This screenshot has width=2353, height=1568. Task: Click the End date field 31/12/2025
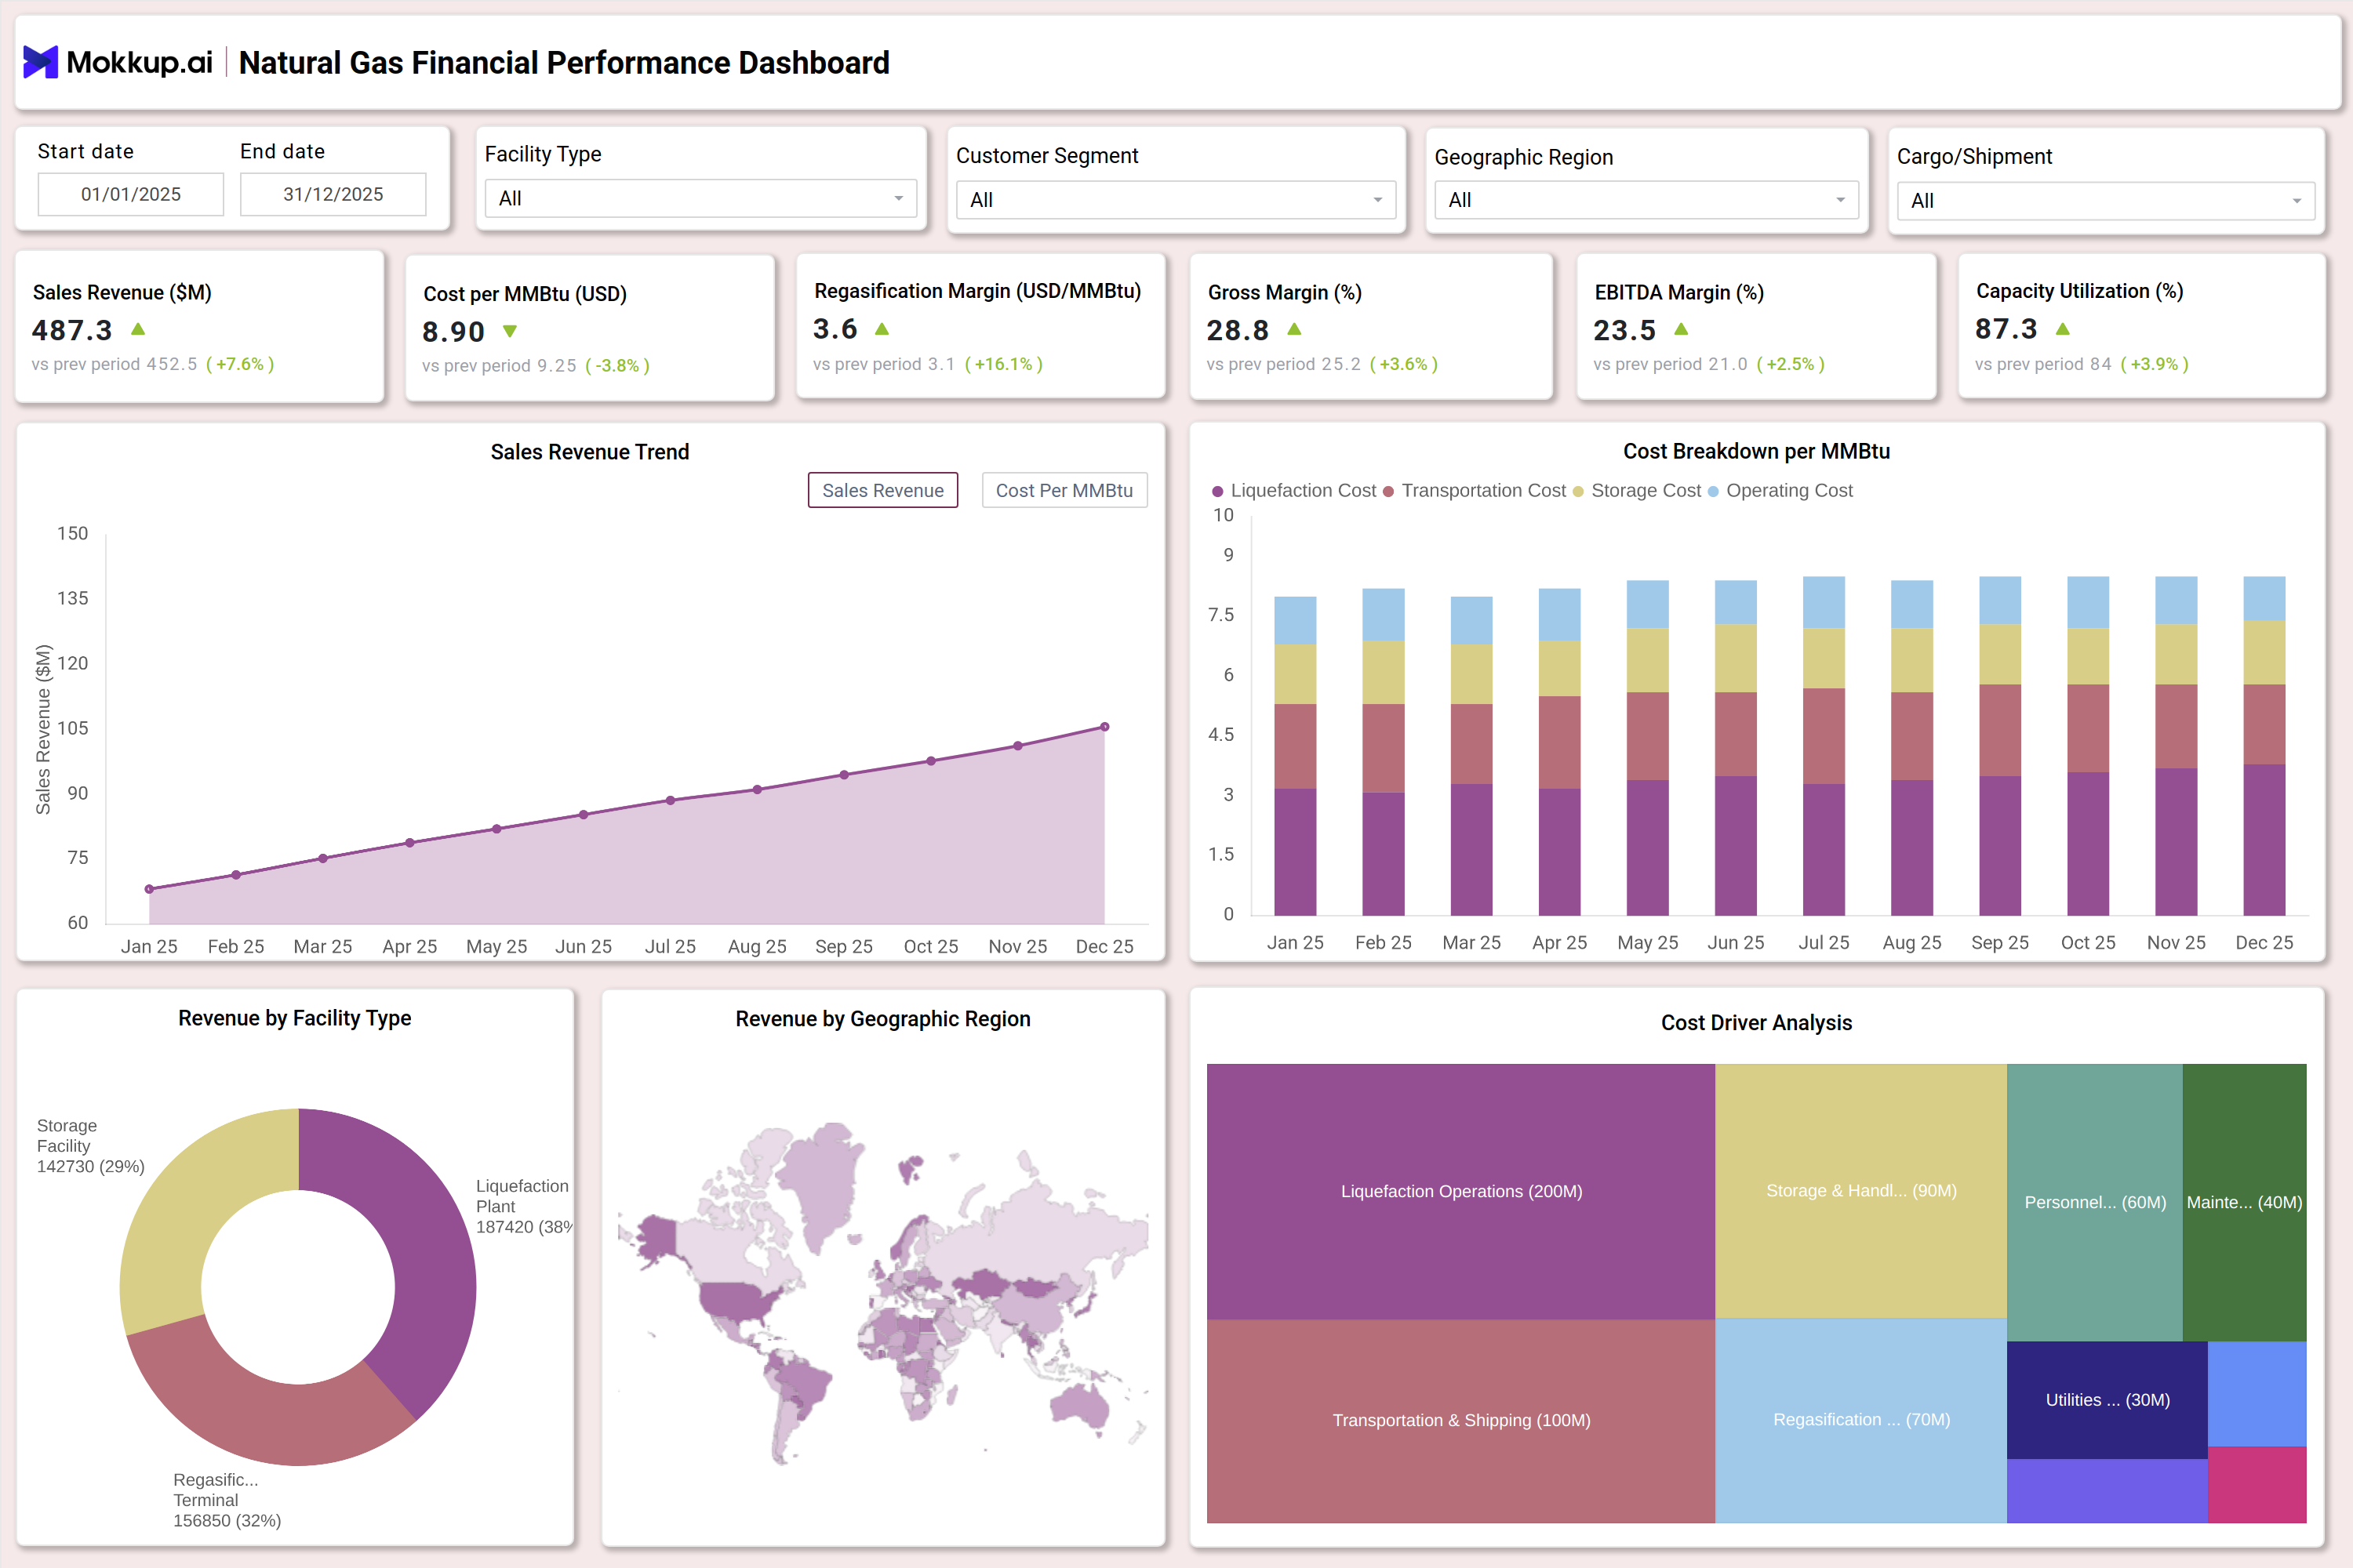click(x=333, y=194)
